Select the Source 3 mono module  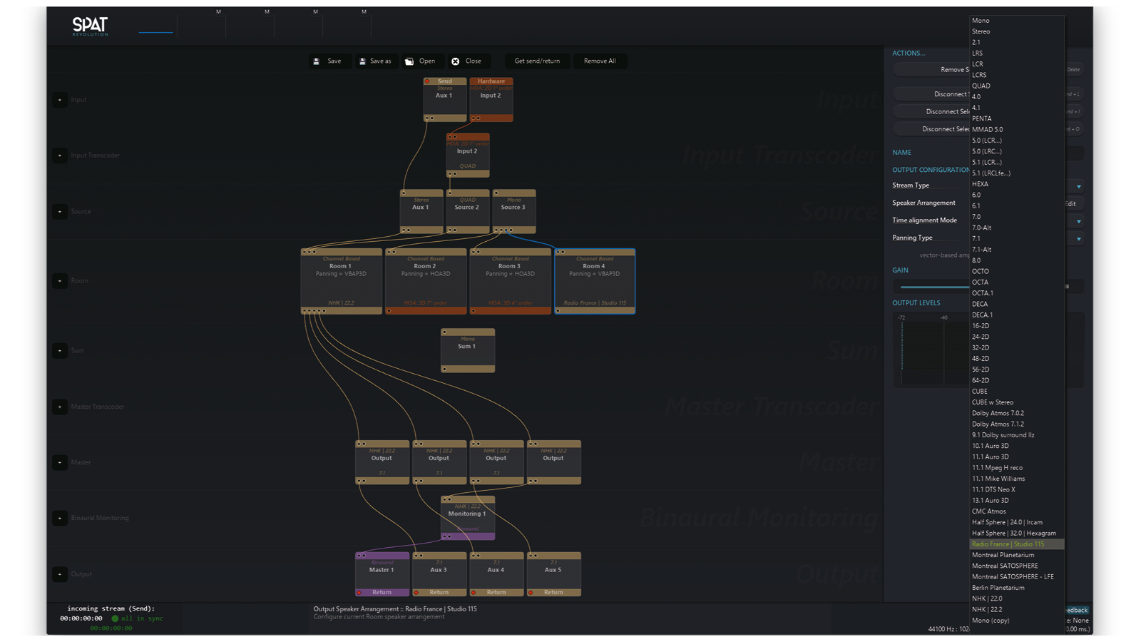[513, 211]
